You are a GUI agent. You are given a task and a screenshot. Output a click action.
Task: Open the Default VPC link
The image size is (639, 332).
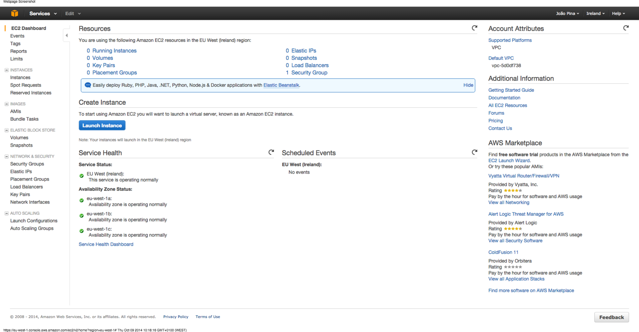click(501, 58)
